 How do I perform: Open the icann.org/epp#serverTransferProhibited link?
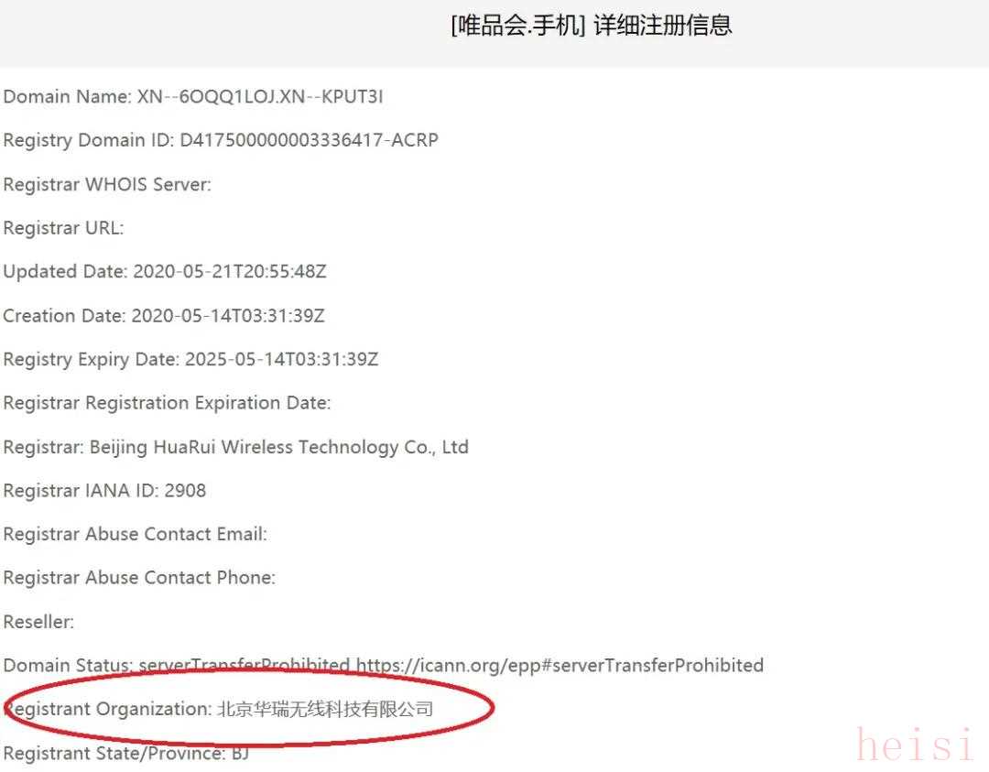(x=560, y=666)
